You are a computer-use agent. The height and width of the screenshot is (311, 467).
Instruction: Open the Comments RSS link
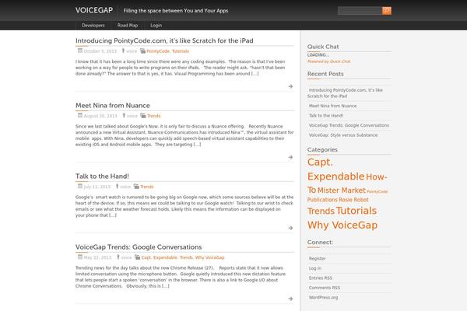click(x=325, y=288)
